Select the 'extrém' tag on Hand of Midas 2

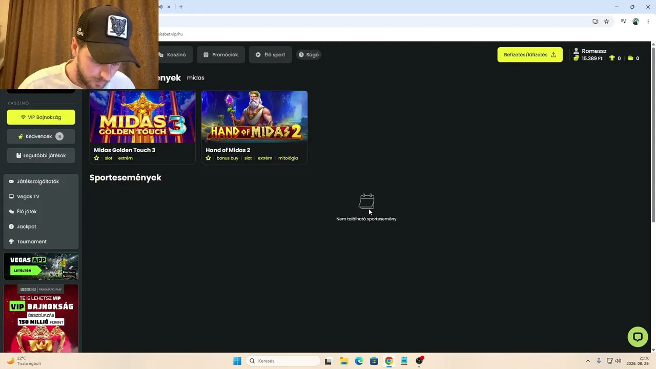[x=265, y=158]
